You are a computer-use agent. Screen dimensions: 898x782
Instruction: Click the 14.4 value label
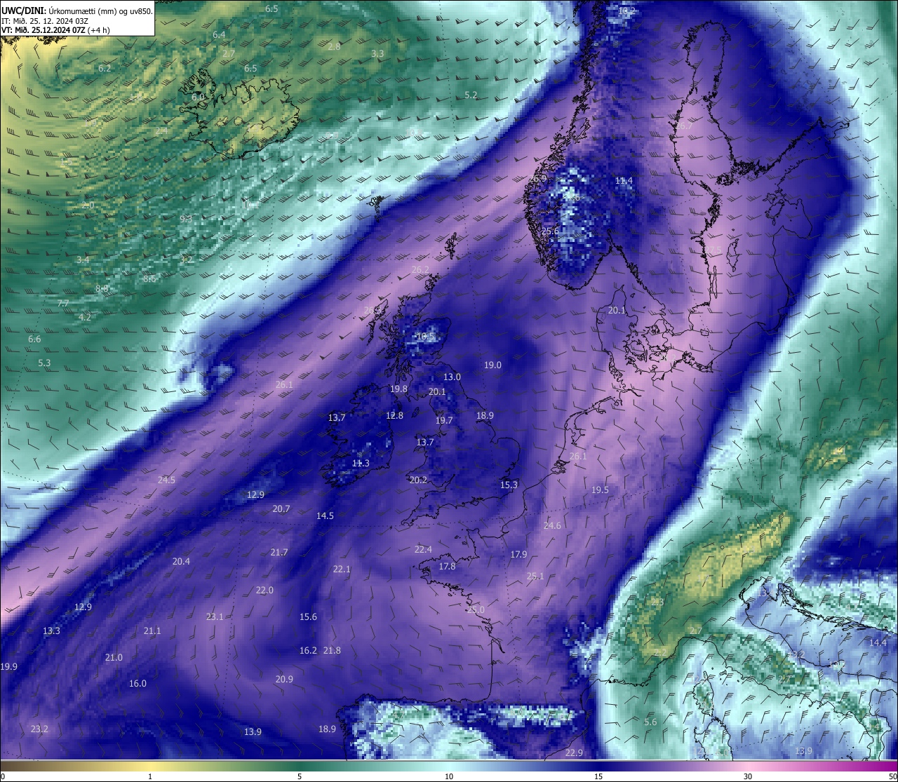coord(878,642)
